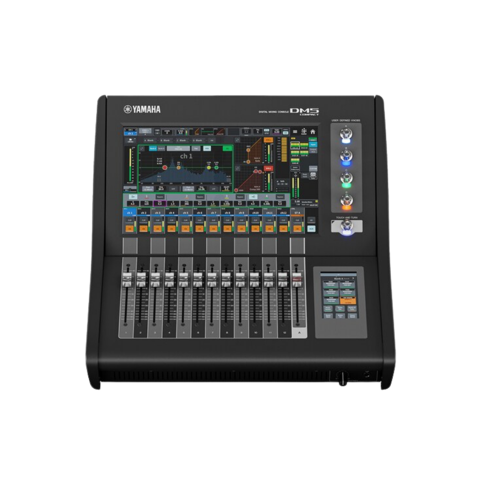Screen dimensions: 481x481
Task: Tap the keyboard icon below CUSTOM
Action: click(x=313, y=175)
